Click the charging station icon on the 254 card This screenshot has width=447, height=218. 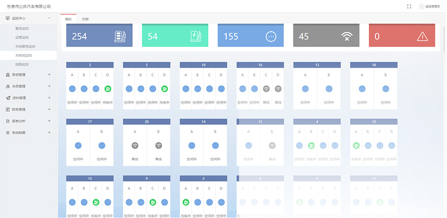[x=120, y=36]
